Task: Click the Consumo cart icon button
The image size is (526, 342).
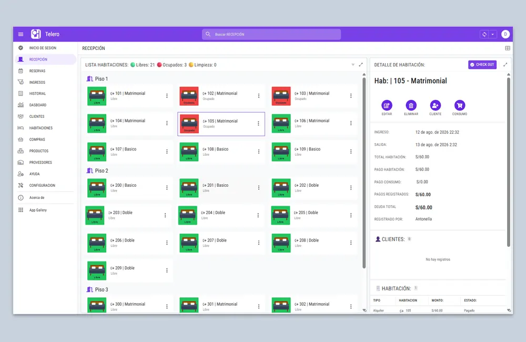Action: point(460,106)
